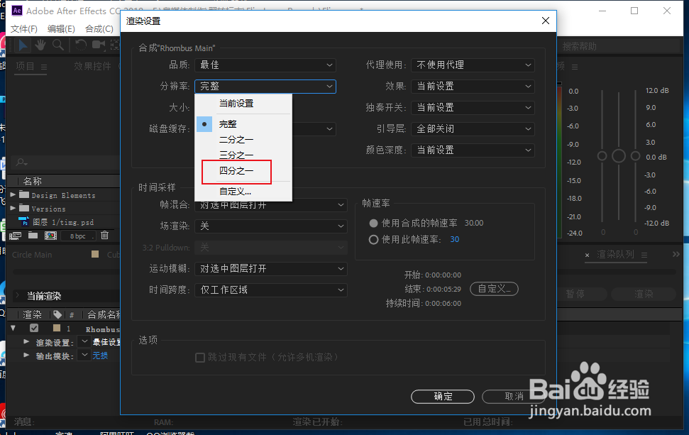Toggle 跳过现有文件 checkbox
The height and width of the screenshot is (435, 689).
[x=200, y=358]
